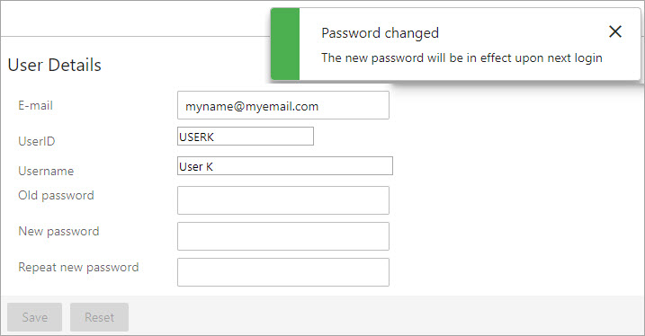The image size is (645, 336).
Task: Click the Old password label
Action: click(x=56, y=196)
